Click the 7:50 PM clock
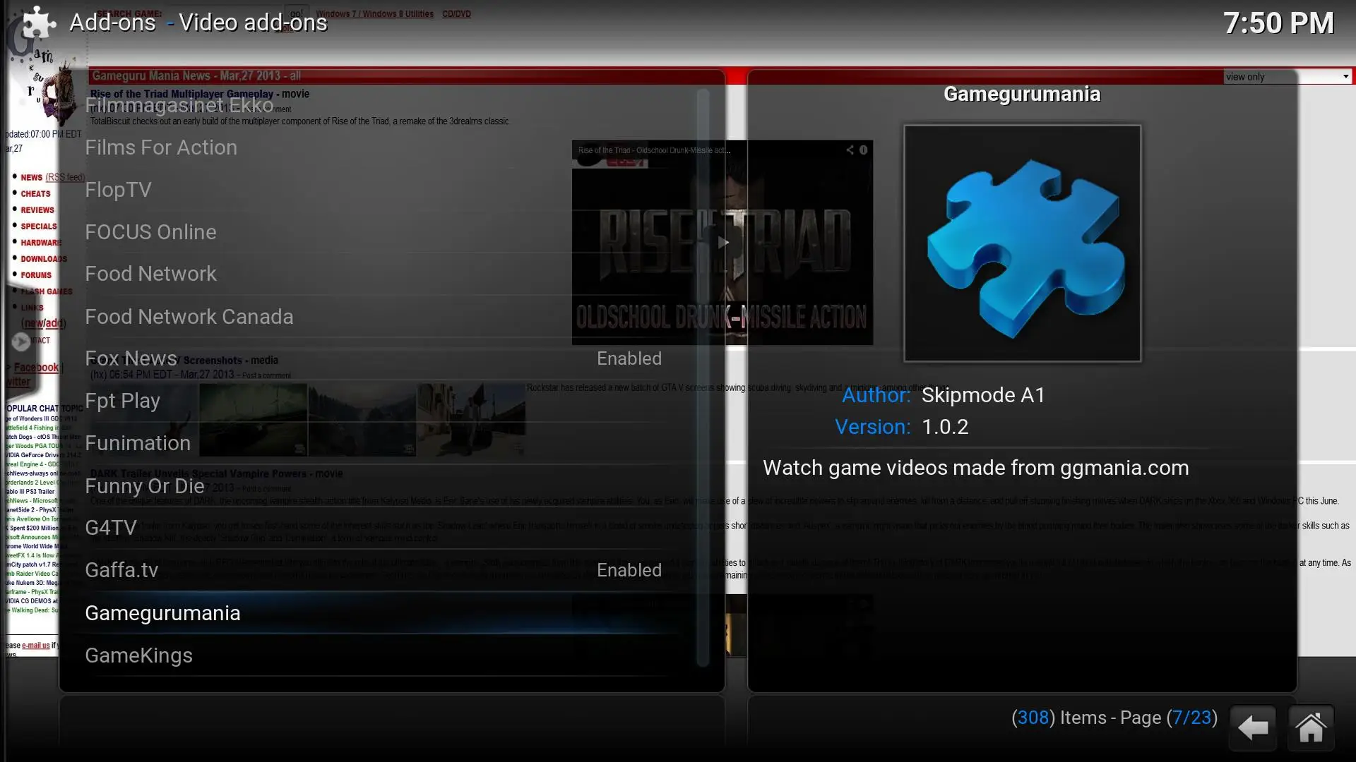This screenshot has height=762, width=1356. pos(1278,23)
